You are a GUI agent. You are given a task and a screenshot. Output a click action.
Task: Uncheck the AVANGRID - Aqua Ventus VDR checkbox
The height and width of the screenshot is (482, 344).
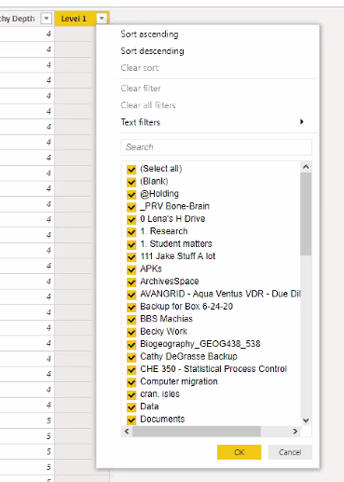click(x=131, y=295)
